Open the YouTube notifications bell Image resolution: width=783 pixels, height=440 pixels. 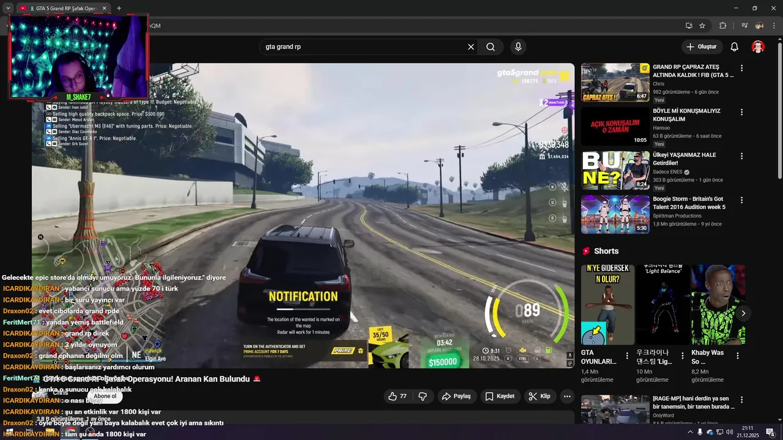click(x=735, y=47)
